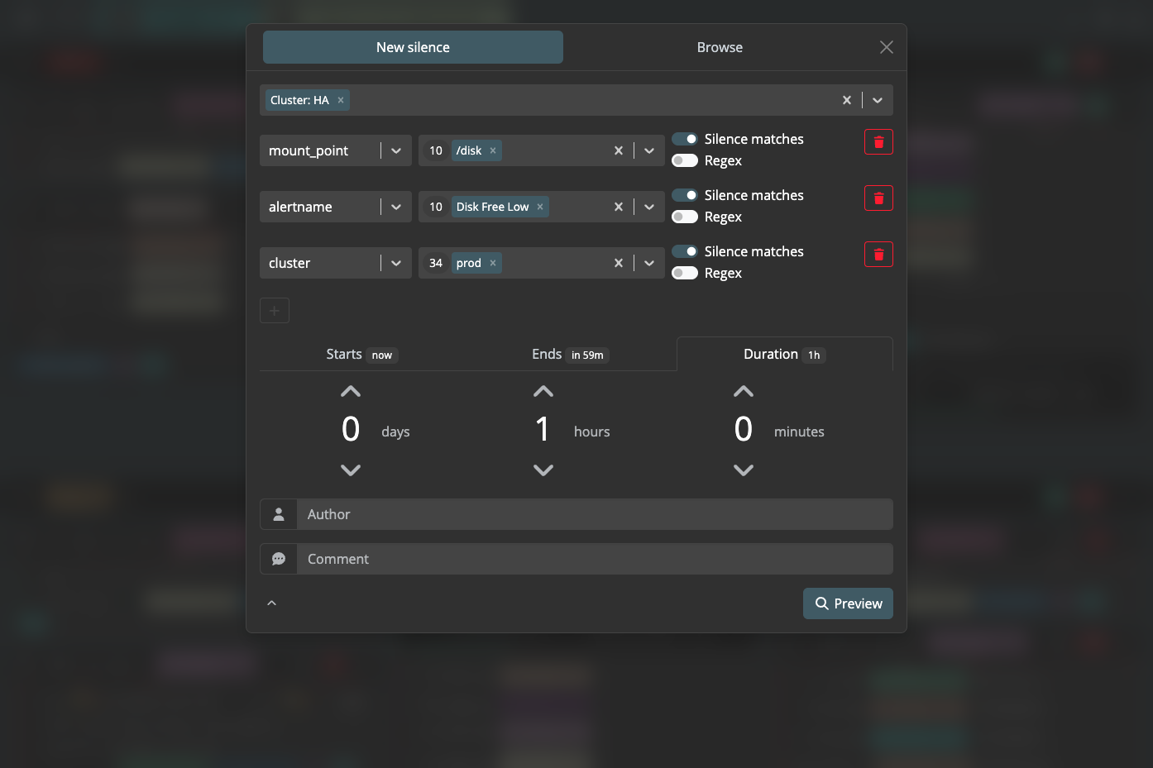This screenshot has width=1153, height=768.
Task: Increase duration minutes by one
Action: (x=744, y=391)
